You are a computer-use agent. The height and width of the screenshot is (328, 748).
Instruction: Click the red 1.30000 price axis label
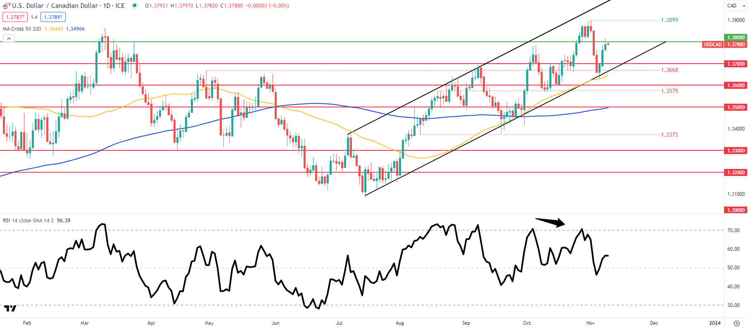(736, 210)
